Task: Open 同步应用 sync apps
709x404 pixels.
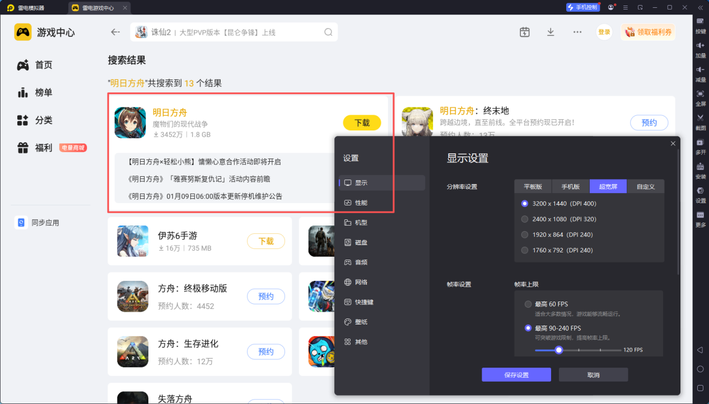Action: 37,223
